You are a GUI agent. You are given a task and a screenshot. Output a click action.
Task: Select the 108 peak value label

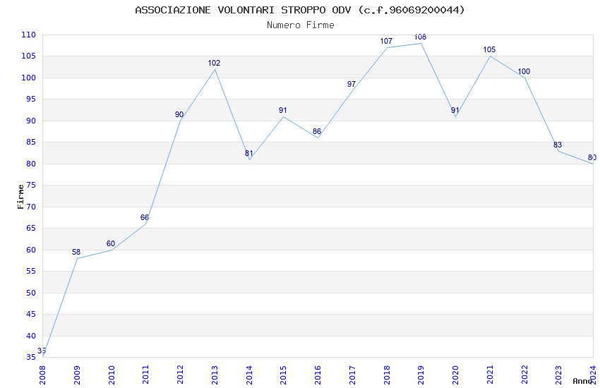coord(420,37)
